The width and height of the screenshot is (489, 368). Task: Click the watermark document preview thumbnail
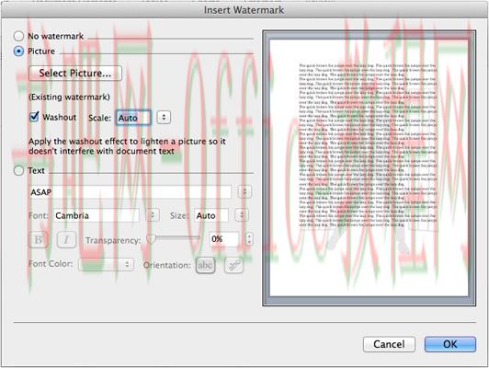[370, 168]
